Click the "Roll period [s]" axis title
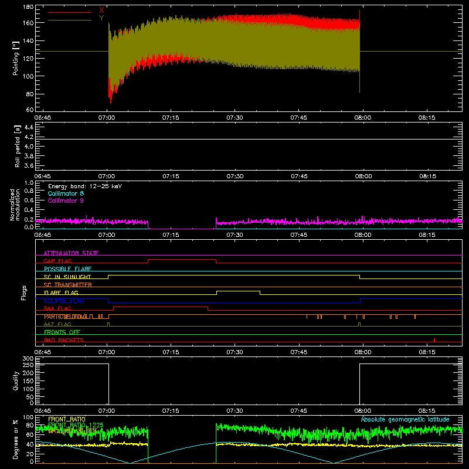The height and width of the screenshot is (469, 469). pyautogui.click(x=18, y=146)
